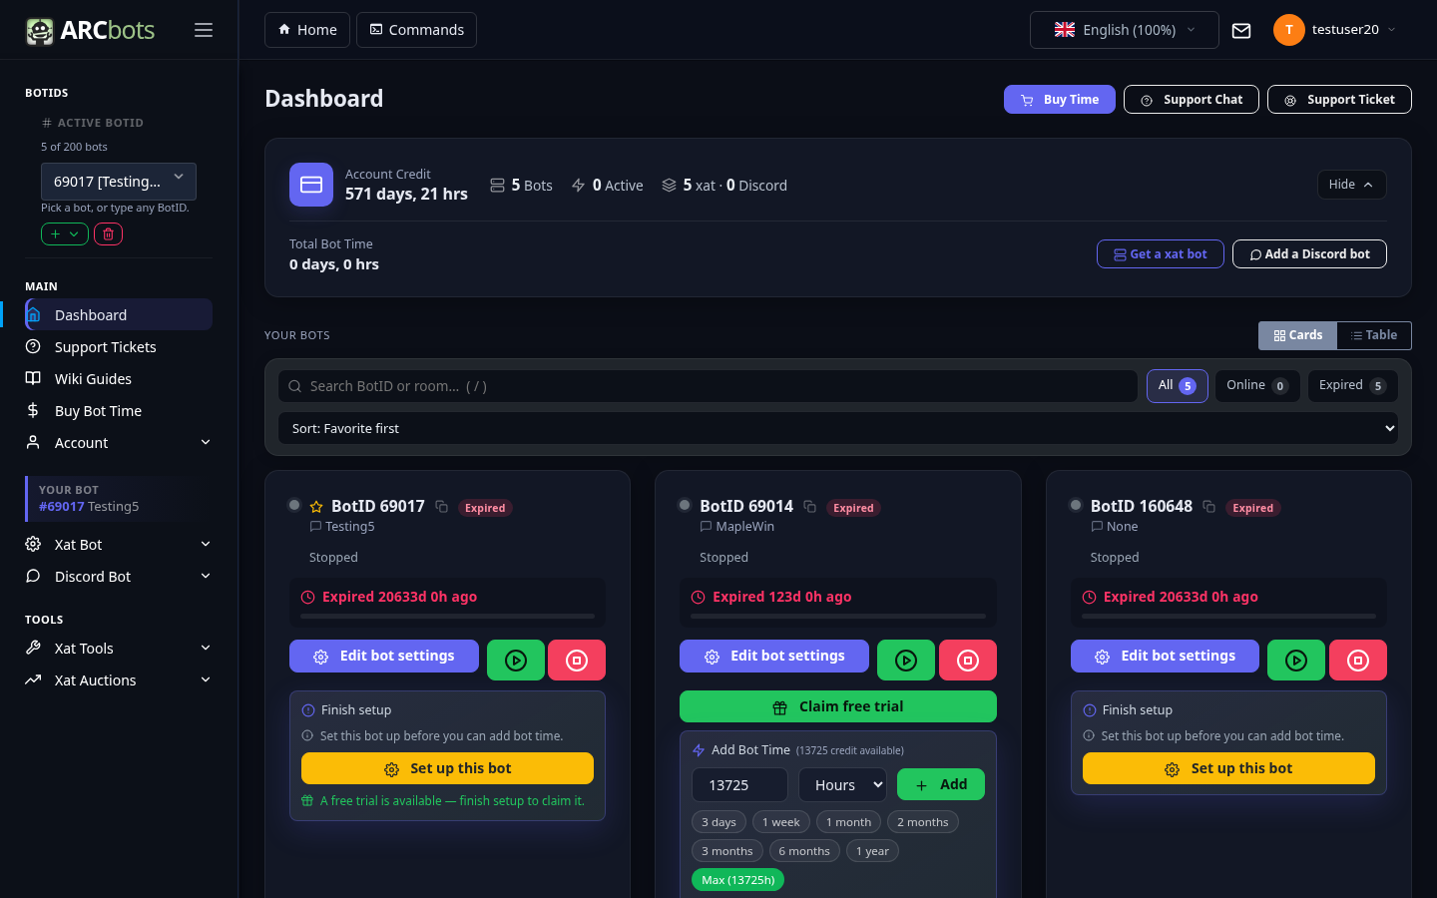Delete active BotID via trash icon

click(x=109, y=233)
